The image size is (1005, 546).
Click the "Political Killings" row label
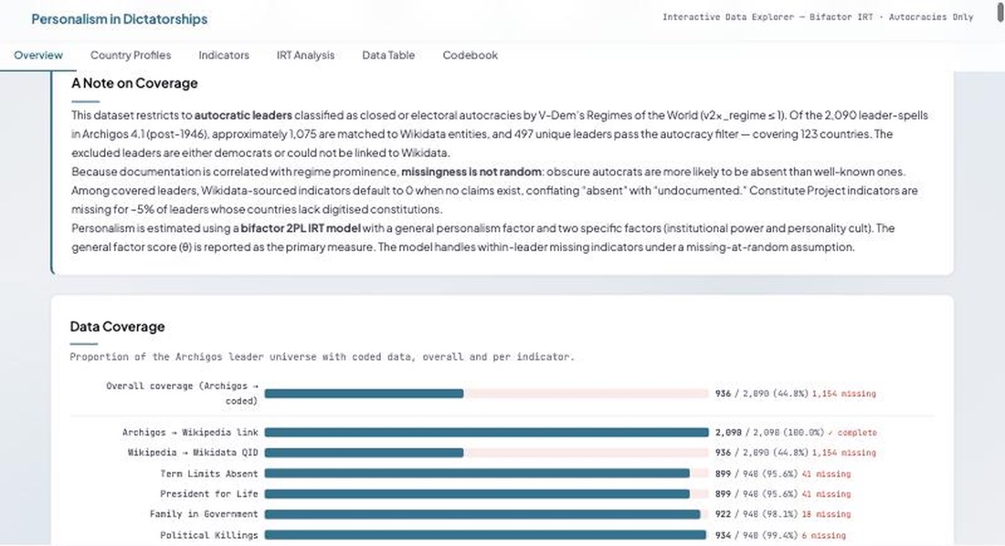pyautogui.click(x=209, y=535)
